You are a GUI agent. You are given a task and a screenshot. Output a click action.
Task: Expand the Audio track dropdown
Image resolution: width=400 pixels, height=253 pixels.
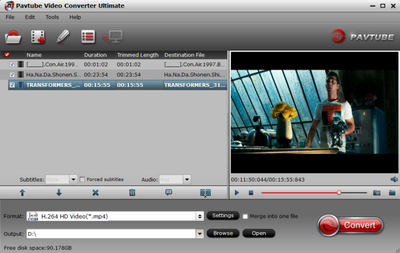187,180
